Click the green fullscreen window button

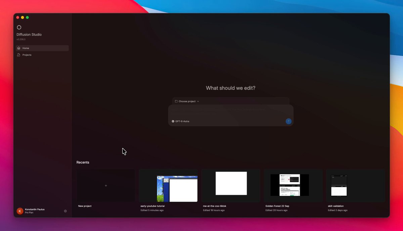[27, 17]
